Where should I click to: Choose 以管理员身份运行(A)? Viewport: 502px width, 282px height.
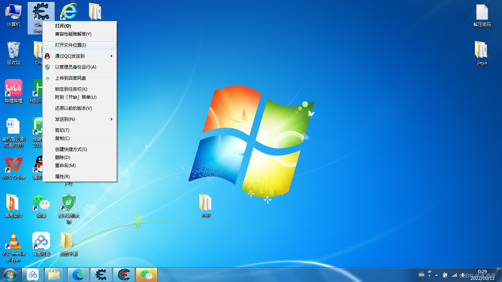tap(80, 67)
